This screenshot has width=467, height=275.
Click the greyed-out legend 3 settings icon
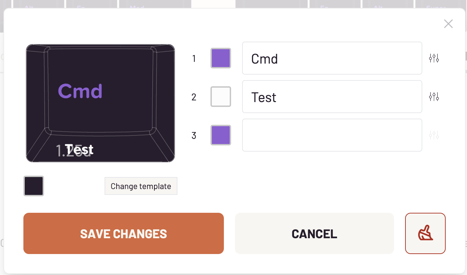434,135
